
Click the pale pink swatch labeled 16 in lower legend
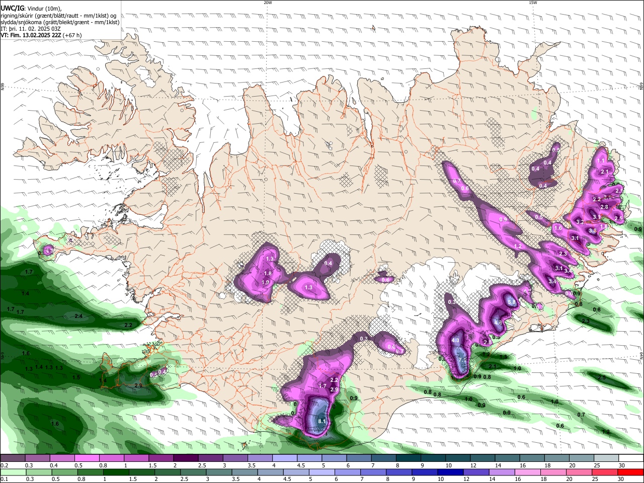pos(528,472)
